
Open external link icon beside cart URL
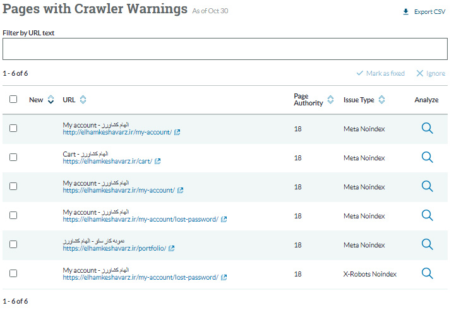tap(157, 162)
